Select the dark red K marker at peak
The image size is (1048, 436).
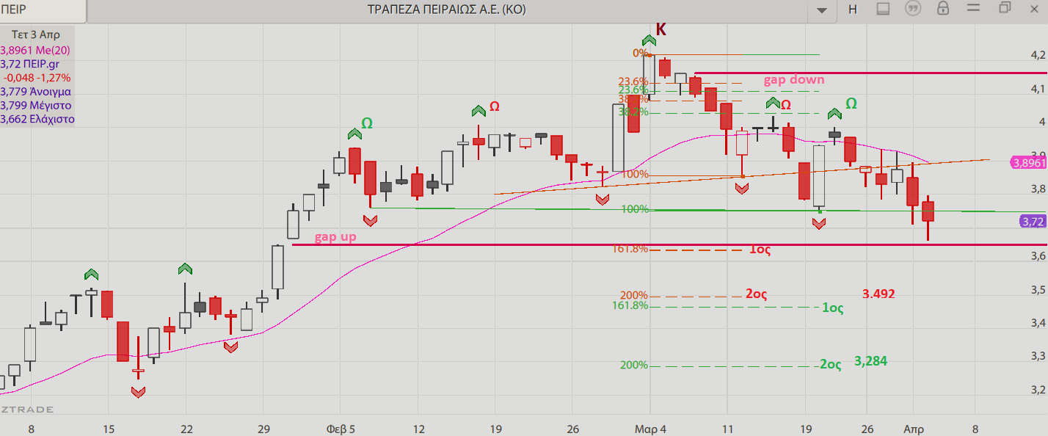click(x=661, y=30)
